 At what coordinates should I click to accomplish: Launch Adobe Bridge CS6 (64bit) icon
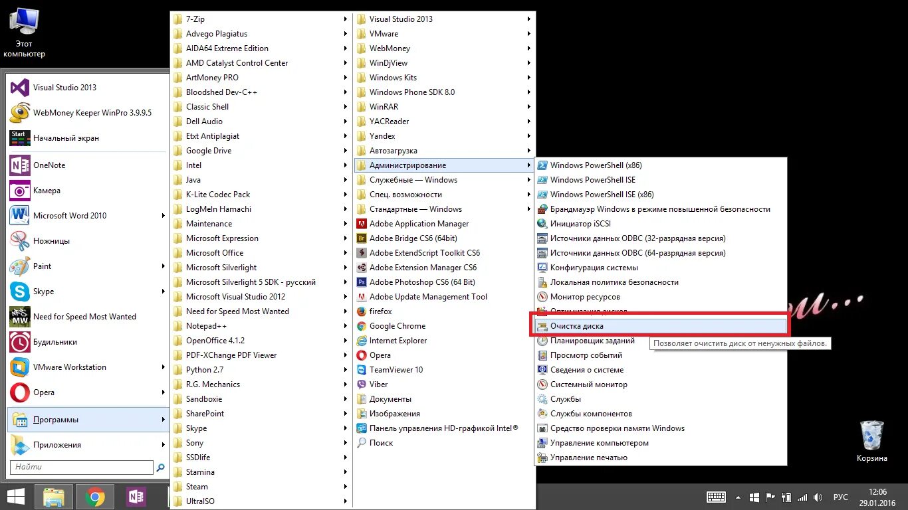(362, 238)
